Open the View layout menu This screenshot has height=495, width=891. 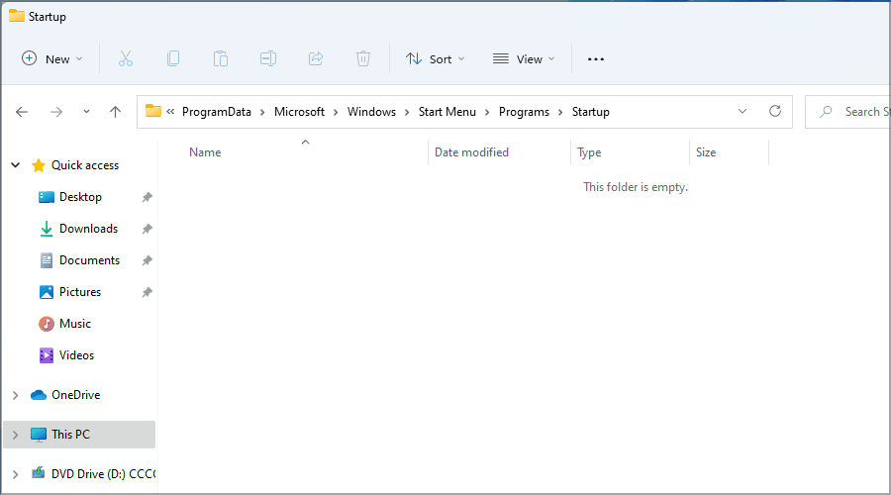coord(524,59)
